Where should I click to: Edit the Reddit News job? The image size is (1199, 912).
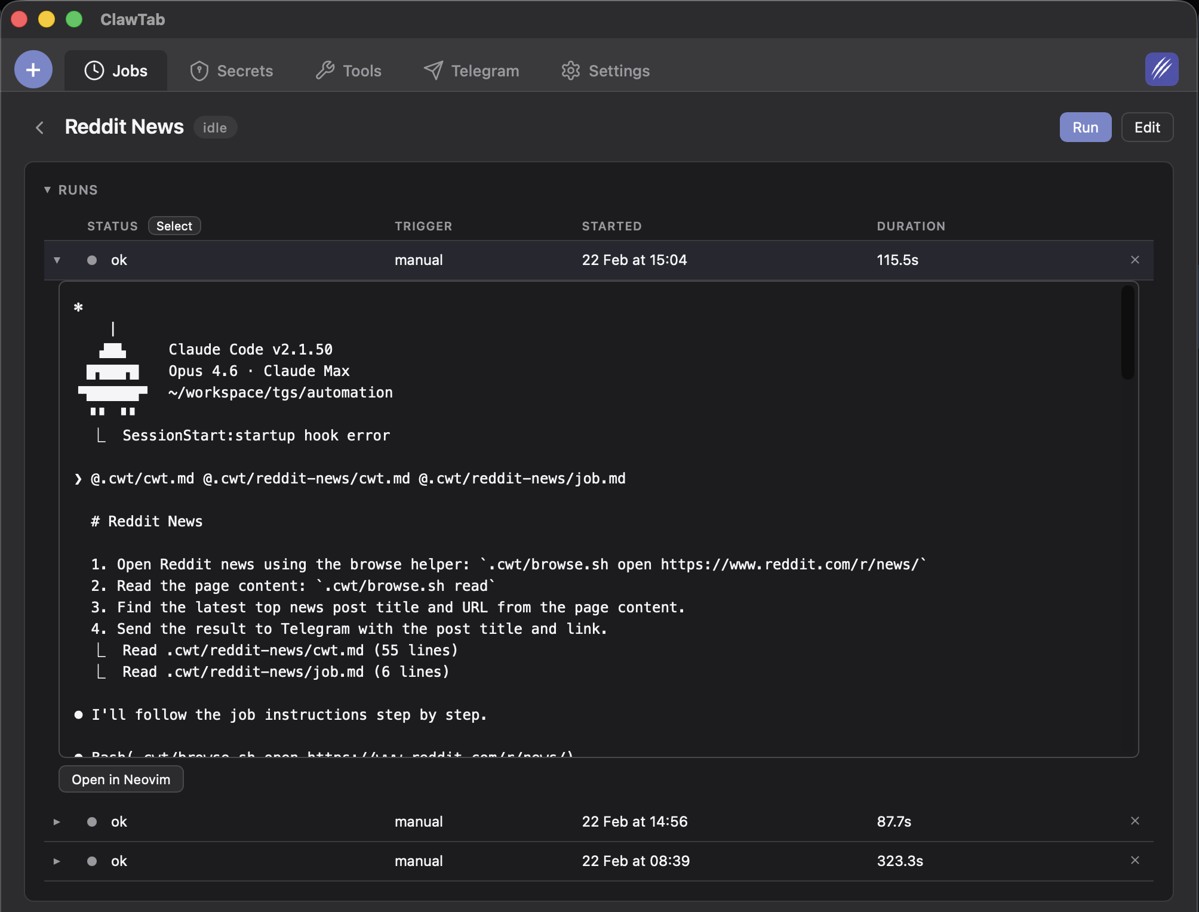1146,127
